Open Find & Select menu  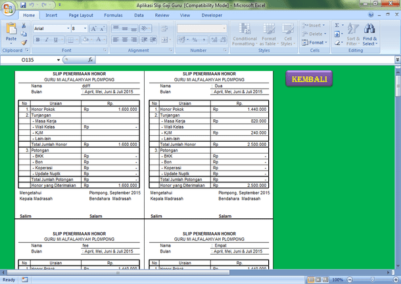click(x=370, y=34)
